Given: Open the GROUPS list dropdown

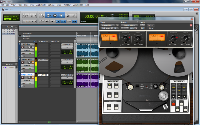Looking at the screenshot, I should tap(16, 64).
